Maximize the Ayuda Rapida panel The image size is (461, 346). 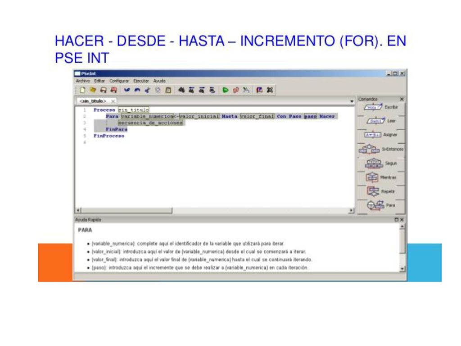point(396,220)
